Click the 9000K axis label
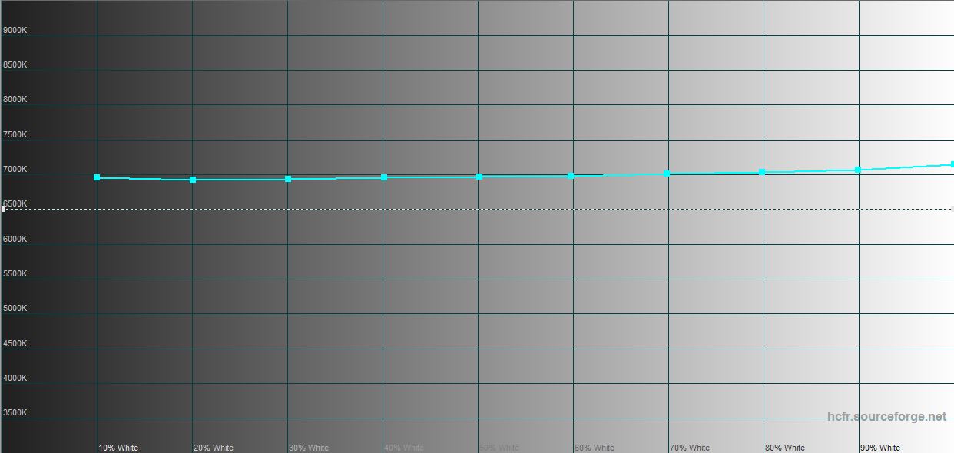954x453 pixels. coord(15,30)
